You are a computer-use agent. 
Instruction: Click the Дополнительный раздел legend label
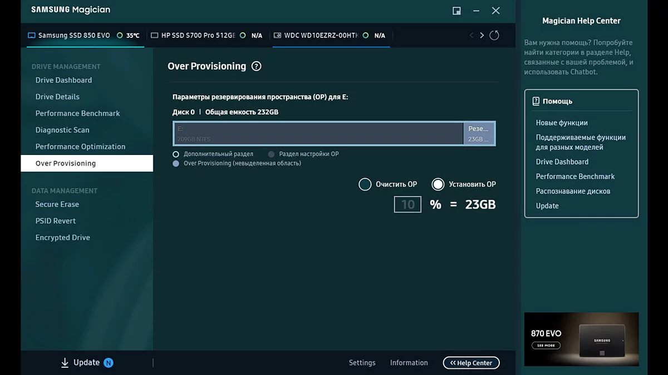tap(218, 154)
